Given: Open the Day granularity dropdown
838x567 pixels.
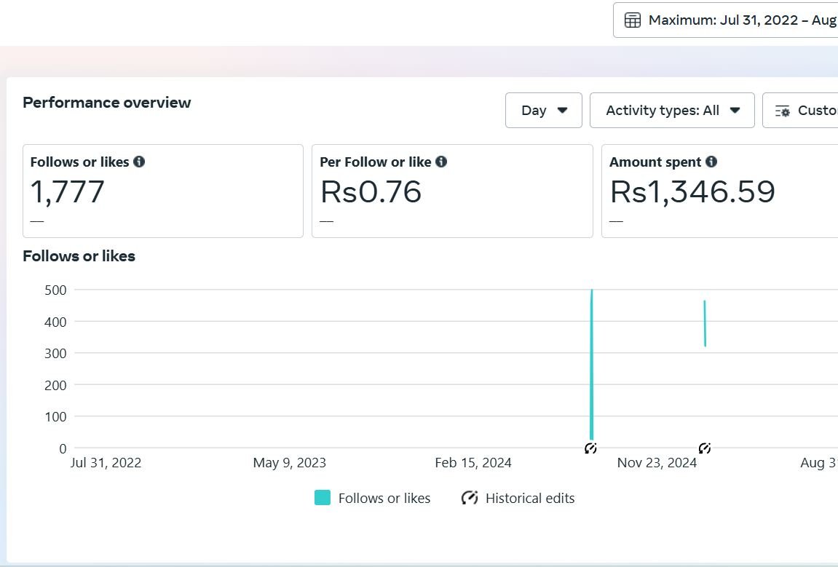Looking at the screenshot, I should pyautogui.click(x=543, y=111).
